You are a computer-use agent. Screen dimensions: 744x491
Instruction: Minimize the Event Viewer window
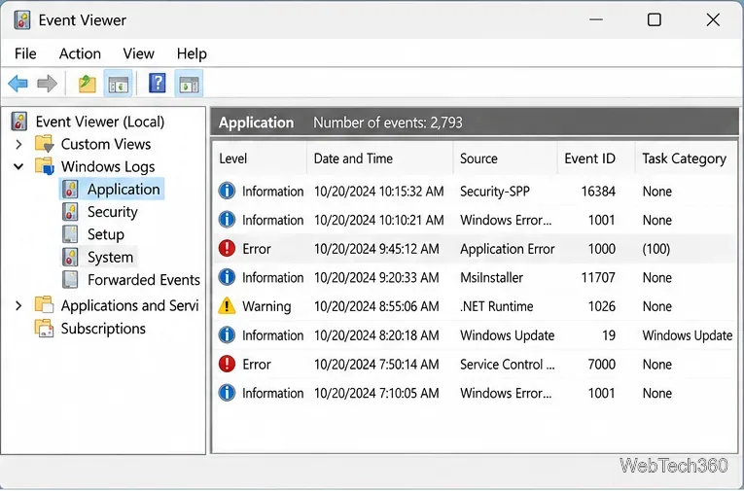(x=596, y=19)
